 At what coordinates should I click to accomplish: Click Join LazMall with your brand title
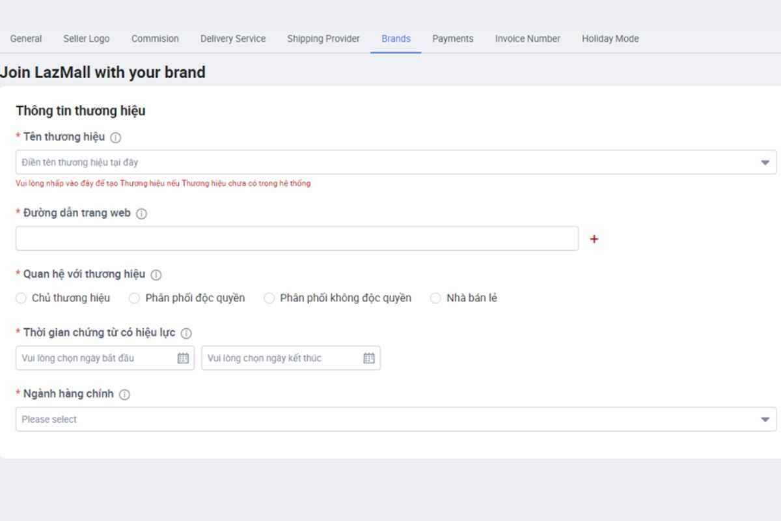pos(103,72)
